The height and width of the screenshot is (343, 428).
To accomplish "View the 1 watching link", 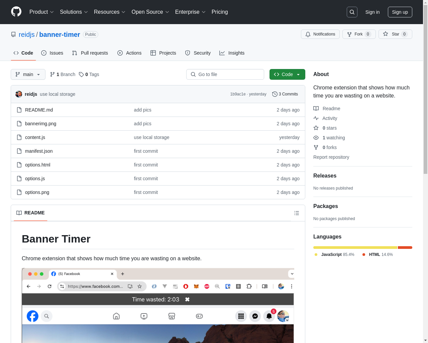I will 329,138.
